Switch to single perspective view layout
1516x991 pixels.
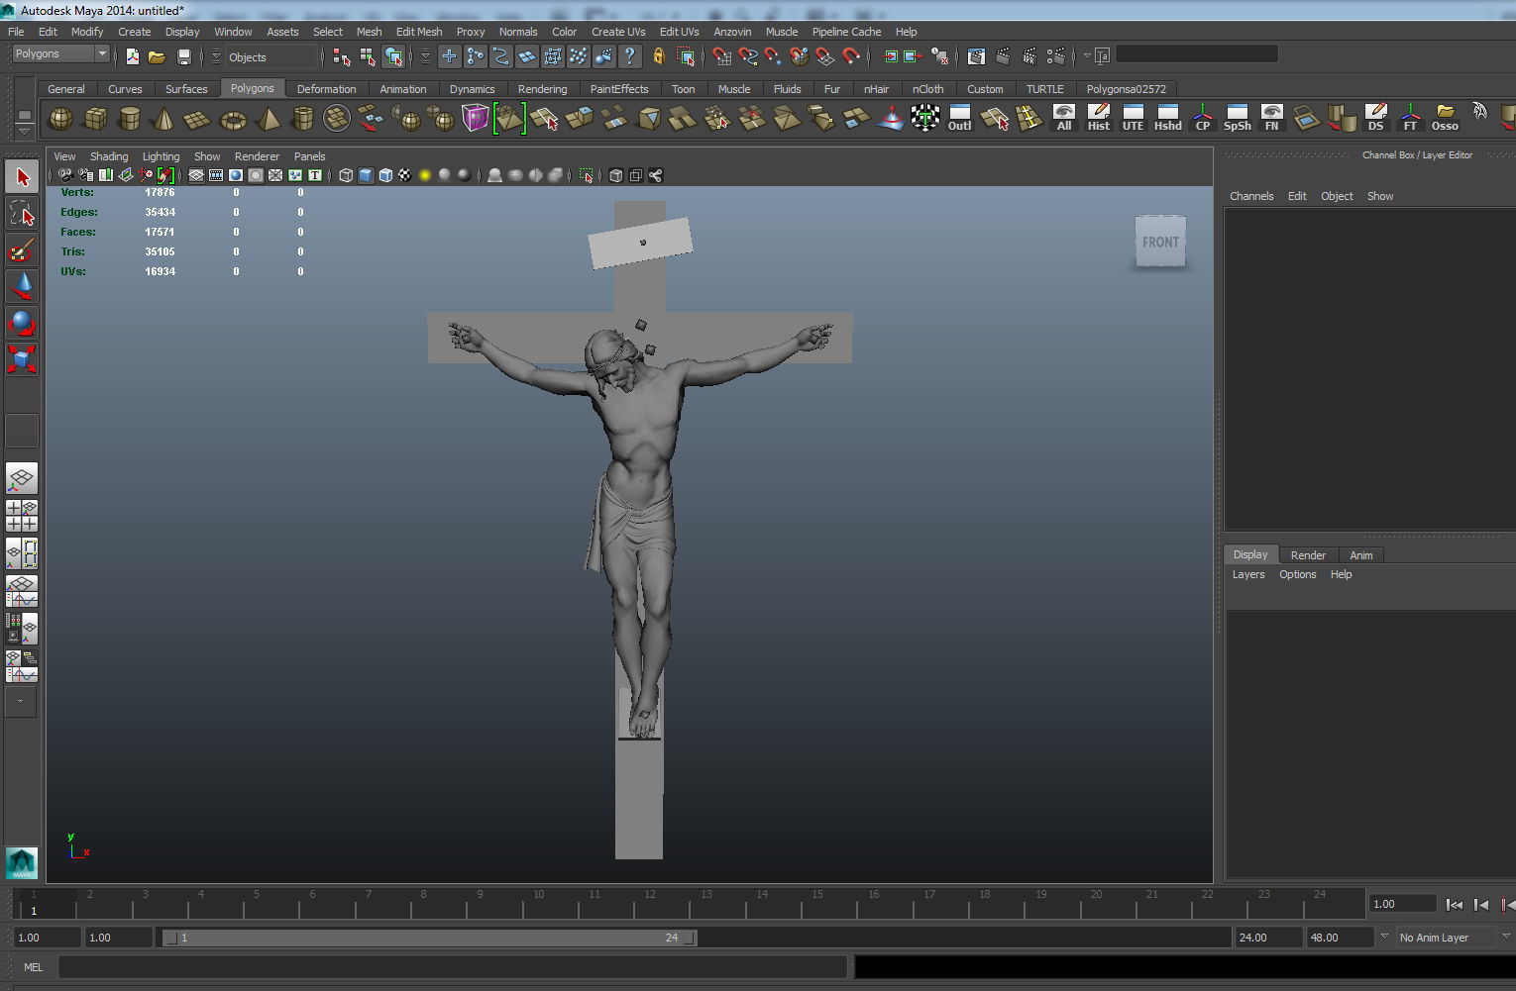(22, 479)
